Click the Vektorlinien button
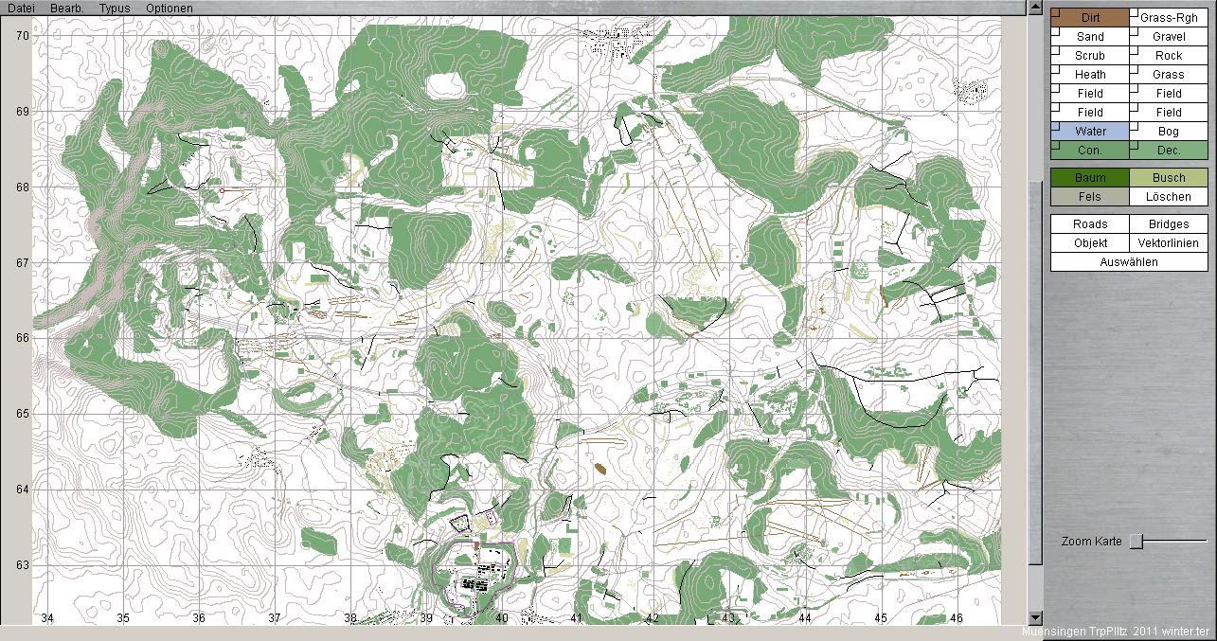 click(1169, 243)
